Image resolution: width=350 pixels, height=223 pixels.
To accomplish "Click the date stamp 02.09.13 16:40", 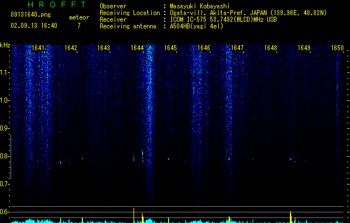I will pyautogui.click(x=34, y=26).
